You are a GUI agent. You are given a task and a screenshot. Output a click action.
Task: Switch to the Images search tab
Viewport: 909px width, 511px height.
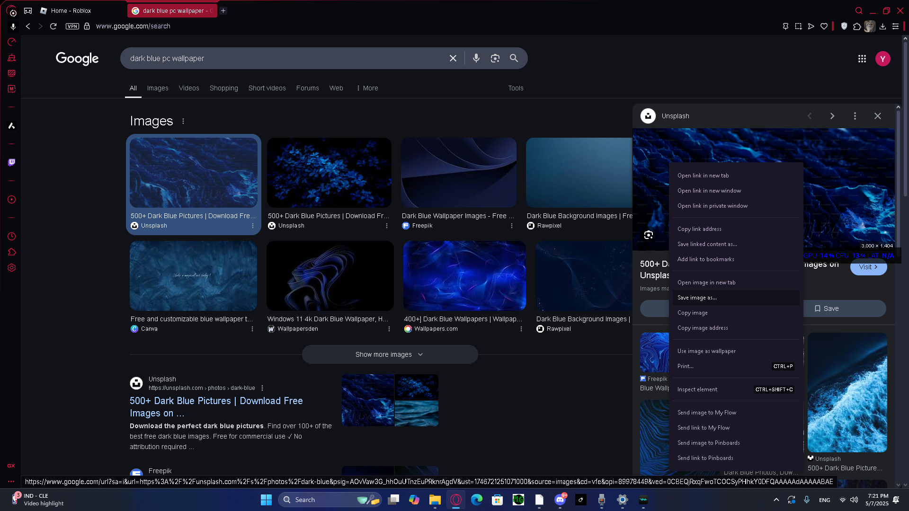click(157, 88)
